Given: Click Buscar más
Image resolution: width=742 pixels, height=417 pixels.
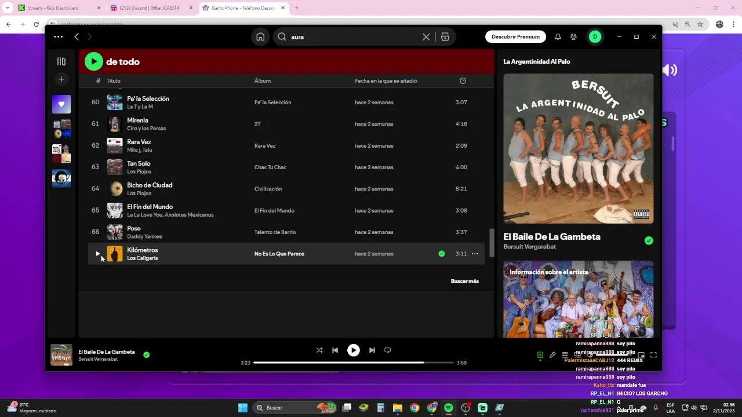Looking at the screenshot, I should [464, 281].
